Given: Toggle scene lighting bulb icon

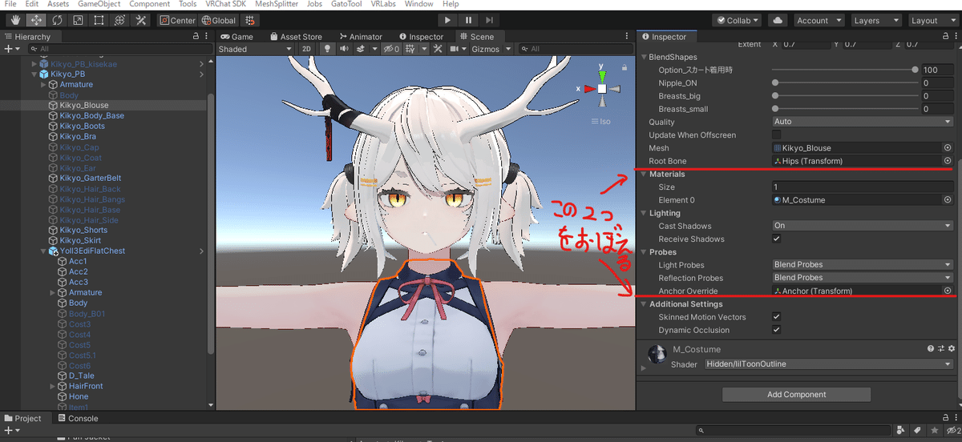Looking at the screenshot, I should (327, 49).
